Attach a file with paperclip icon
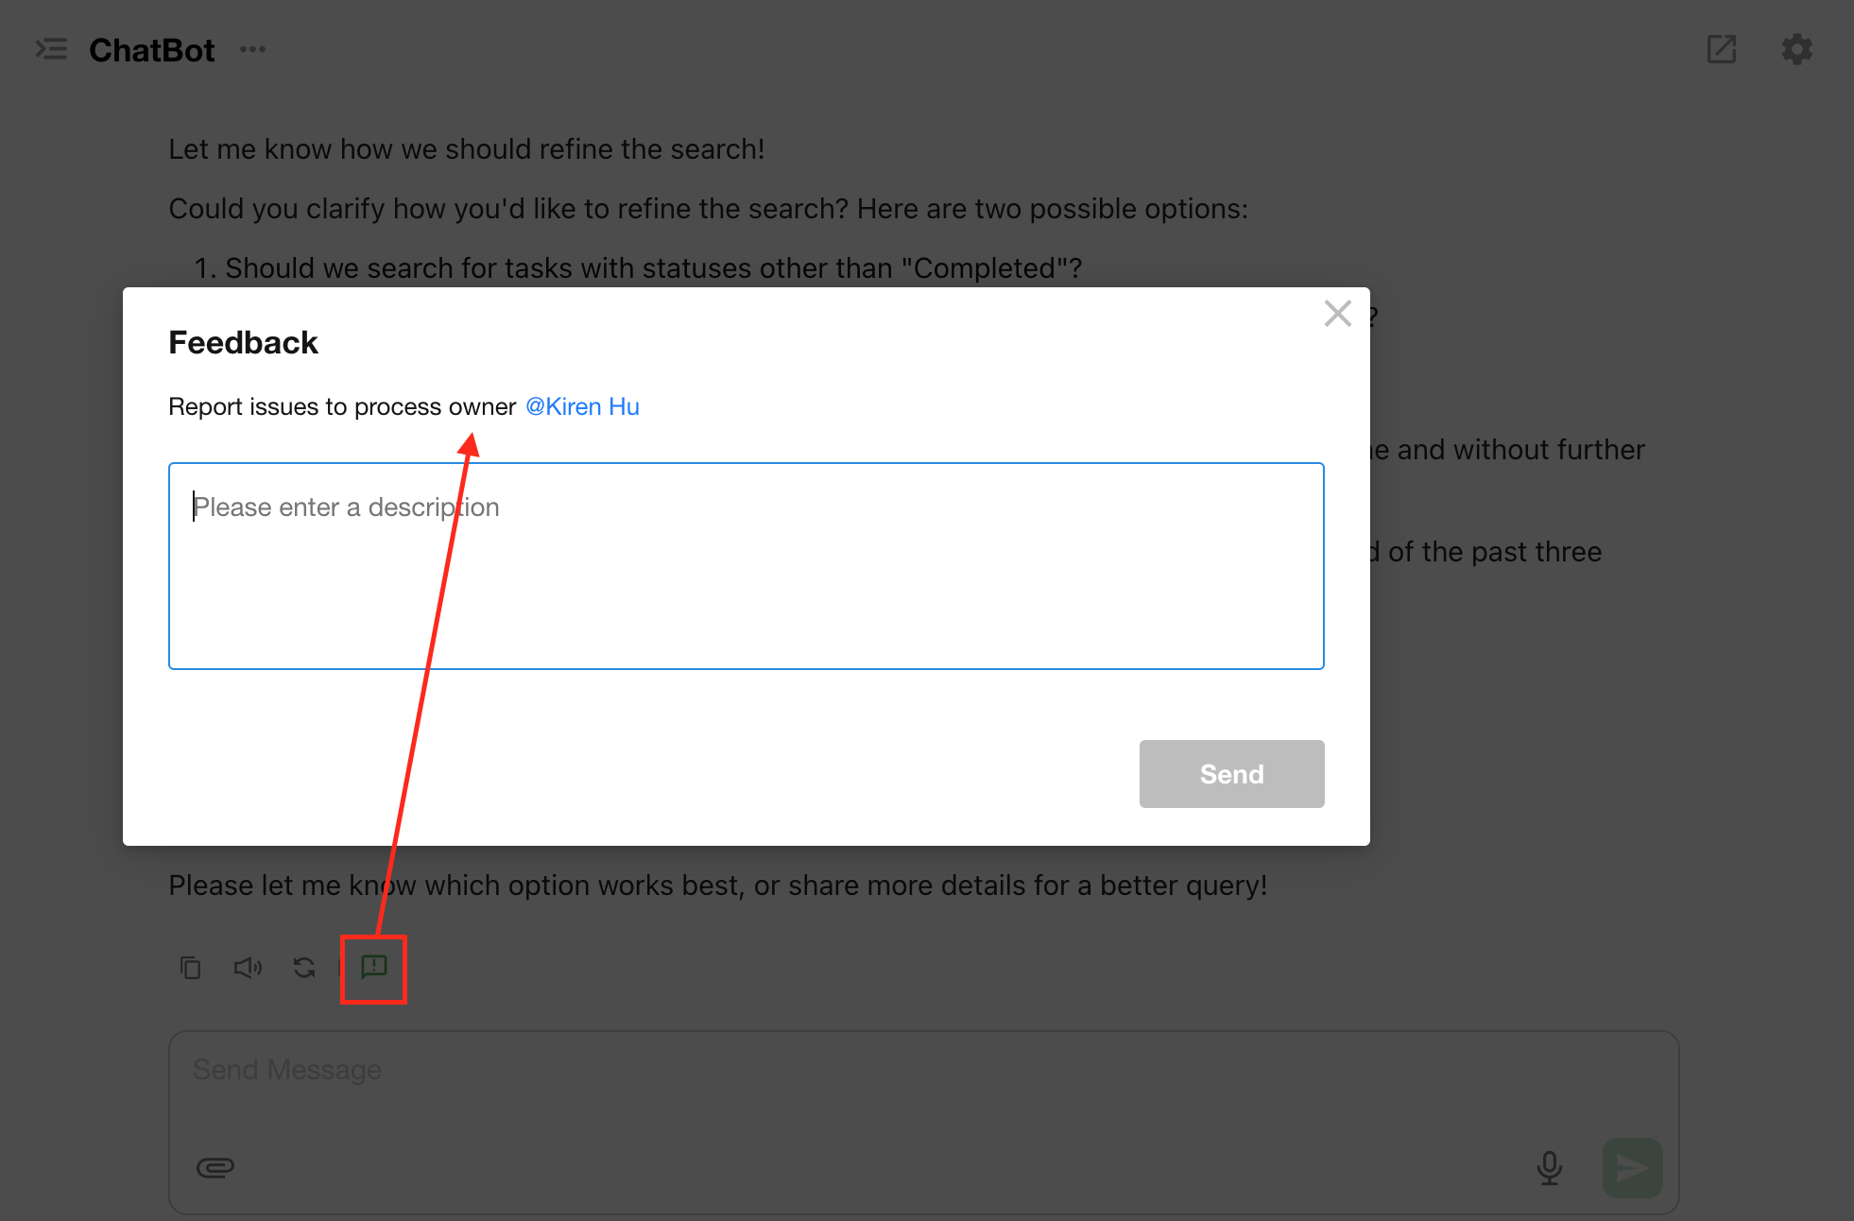This screenshot has width=1854, height=1221. 215,1167
